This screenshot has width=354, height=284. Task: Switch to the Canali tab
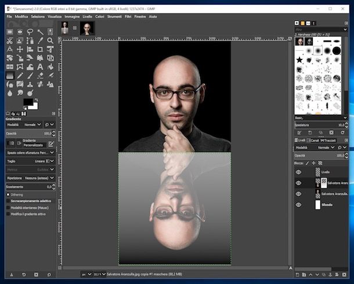(x=314, y=140)
